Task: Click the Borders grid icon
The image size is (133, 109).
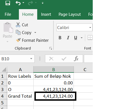Action: [x=90, y=38]
